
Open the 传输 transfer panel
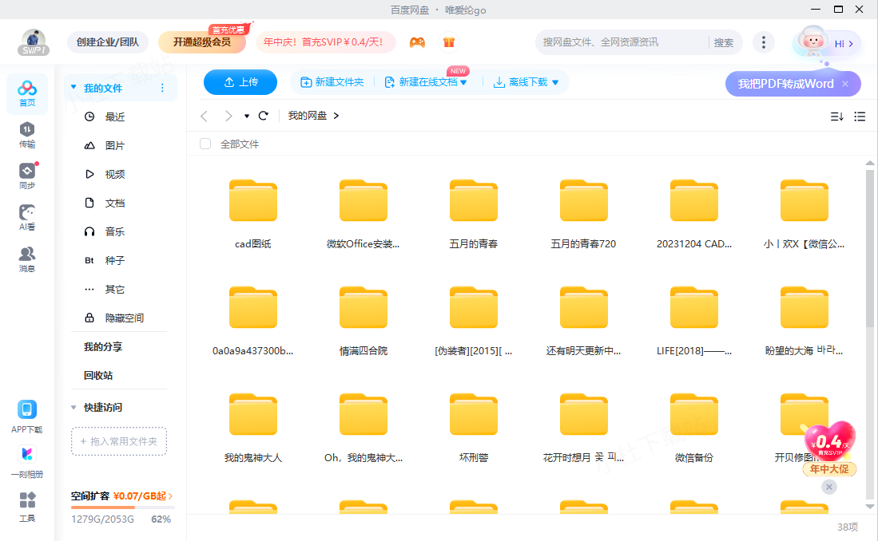(x=27, y=136)
